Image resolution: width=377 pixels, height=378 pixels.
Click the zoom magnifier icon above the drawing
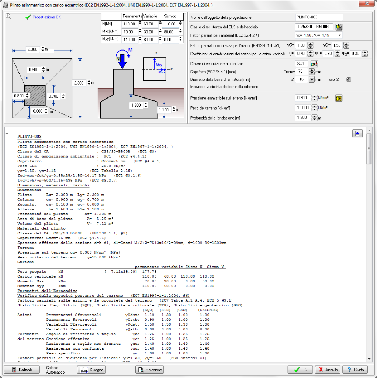[x=8, y=16]
